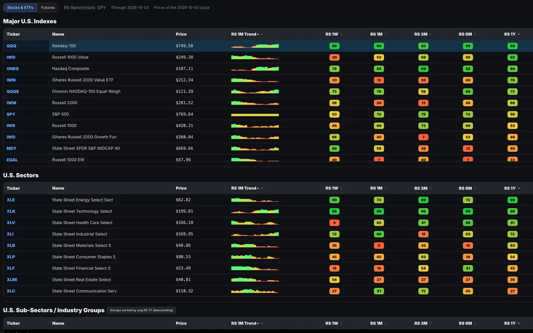The image size is (533, 333).
Task: Click RS 1Y sort chevron in Sub-Sectors table header
Action: (519, 323)
